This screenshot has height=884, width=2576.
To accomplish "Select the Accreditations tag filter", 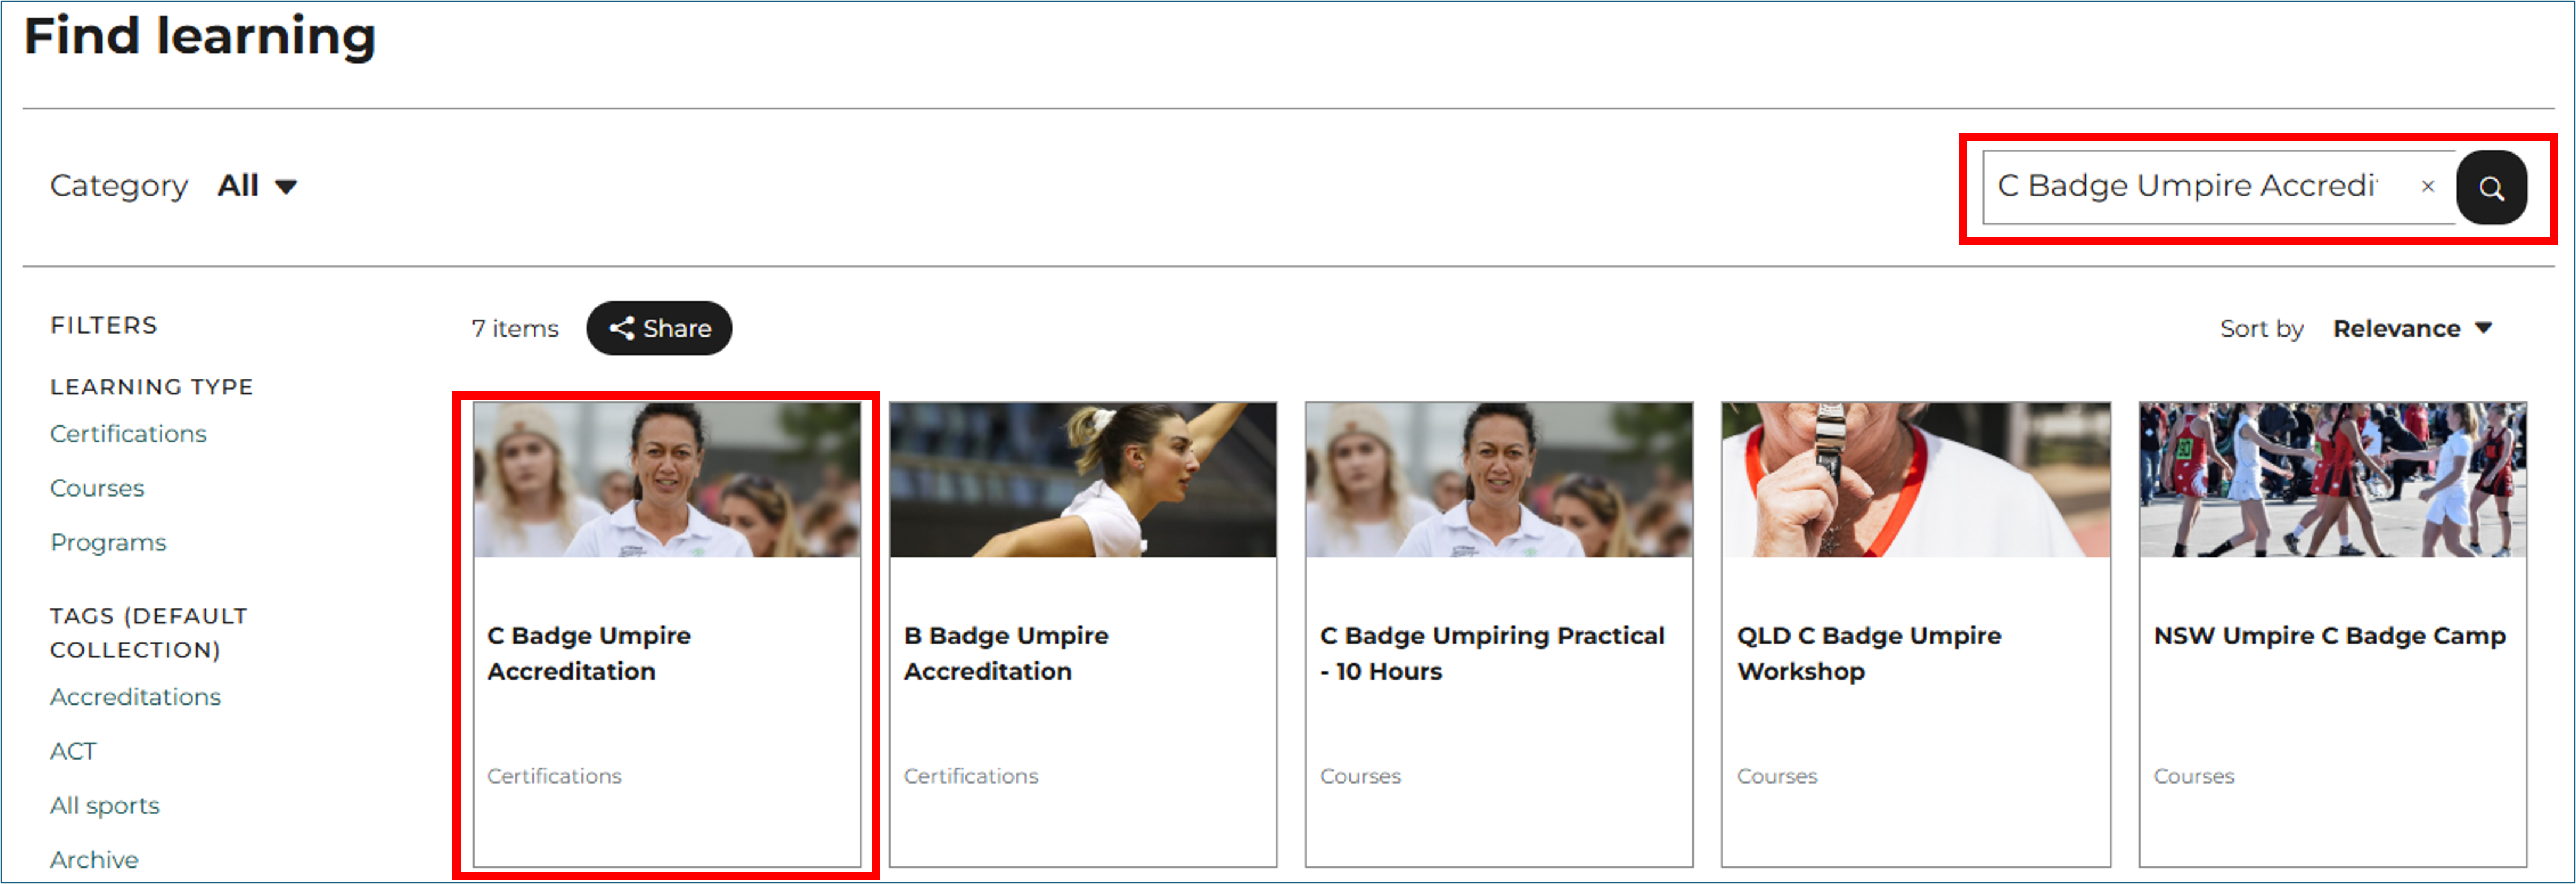I will pyautogui.click(x=135, y=697).
